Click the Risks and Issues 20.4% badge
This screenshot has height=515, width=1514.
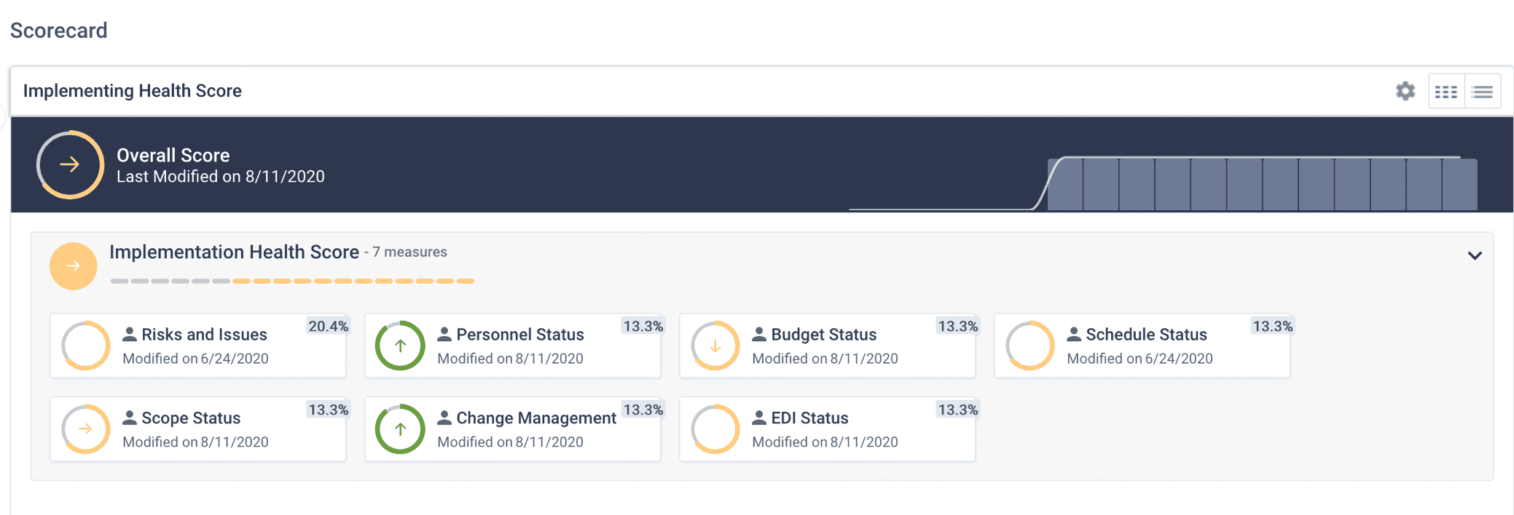point(328,327)
